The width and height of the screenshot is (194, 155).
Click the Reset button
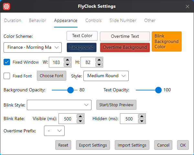tap(63, 145)
